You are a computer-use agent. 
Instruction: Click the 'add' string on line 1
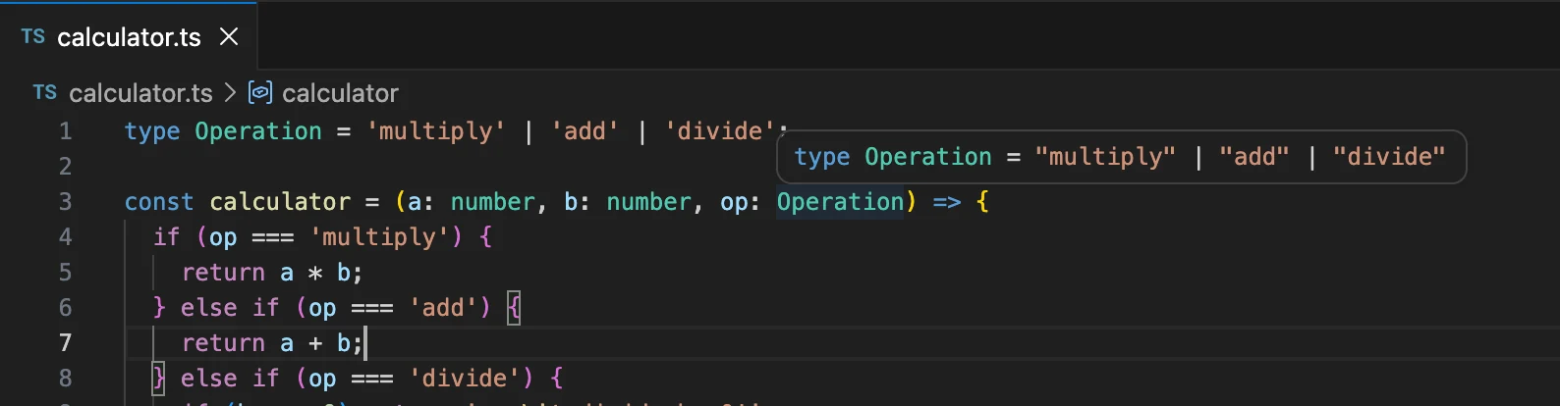[x=585, y=131]
